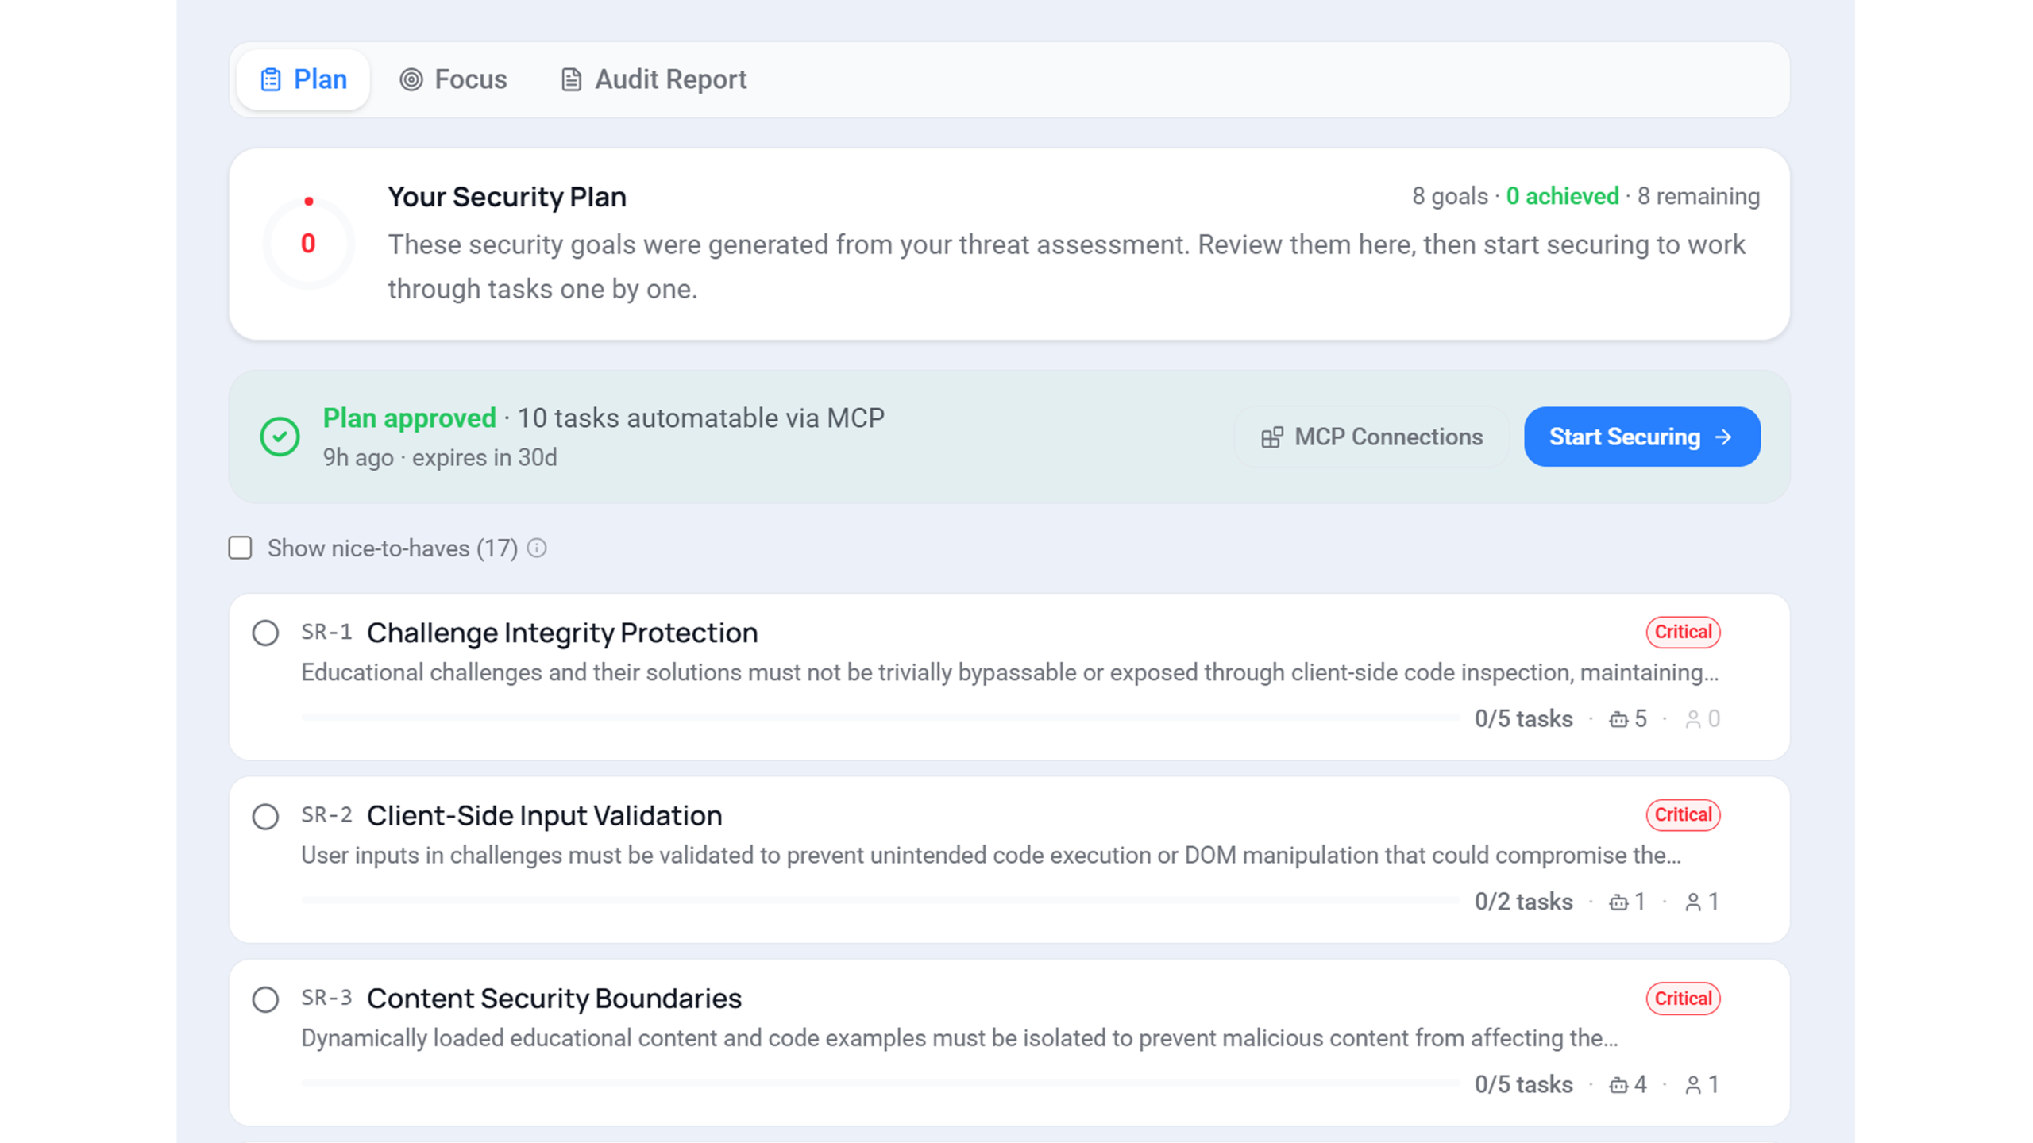This screenshot has height=1143, width=2033.
Task: Click the Critical badge on SR-1
Action: point(1683,632)
